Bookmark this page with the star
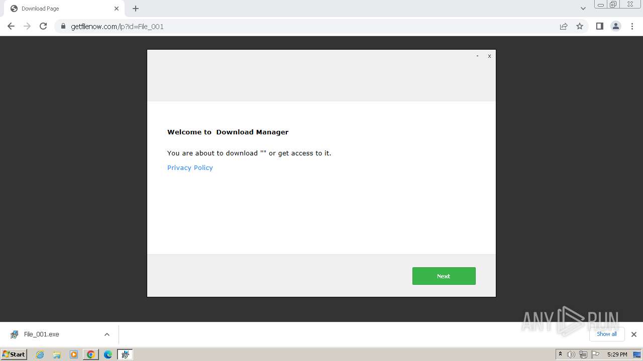 click(580, 26)
